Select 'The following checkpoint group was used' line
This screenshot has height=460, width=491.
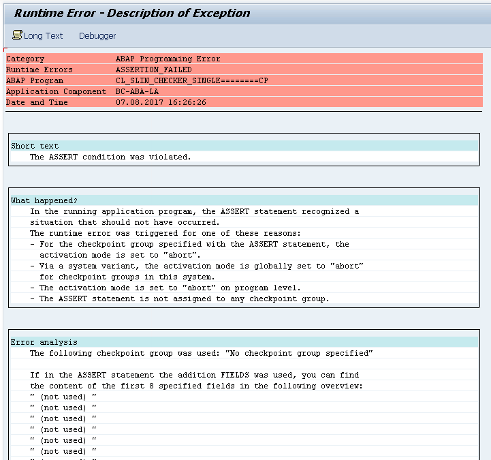coord(202,353)
